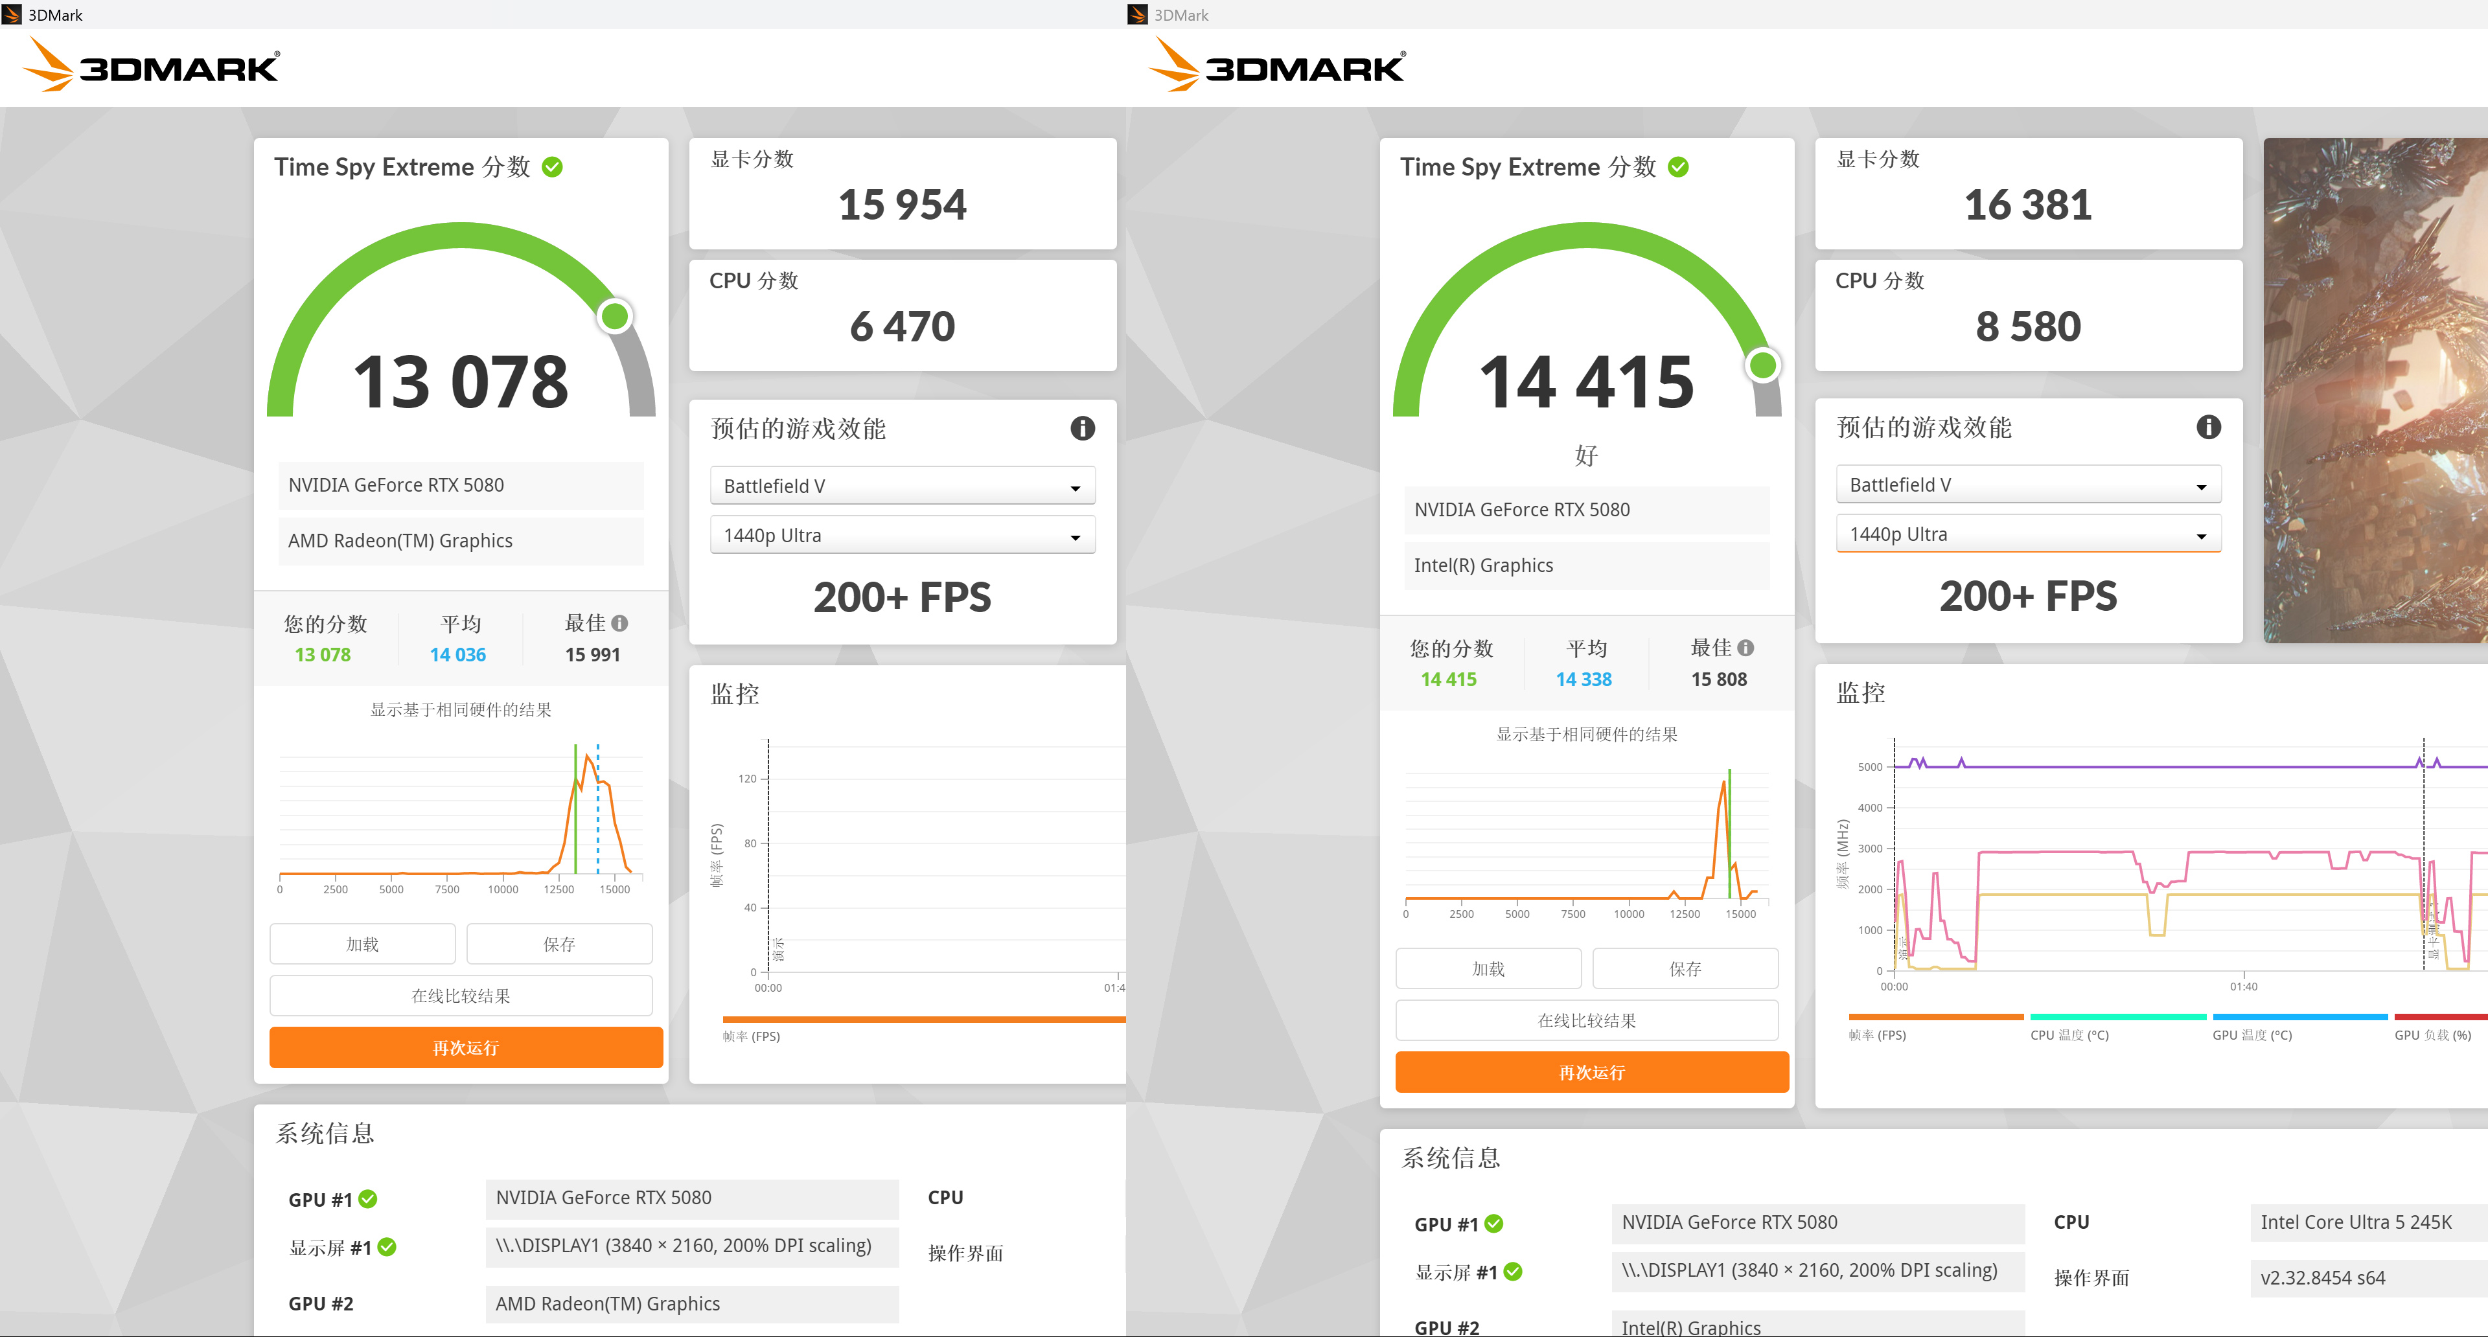Screen dimensions: 2488x1337
Task: Click the info icon beside right 预估的游戏效能
Action: point(2208,427)
